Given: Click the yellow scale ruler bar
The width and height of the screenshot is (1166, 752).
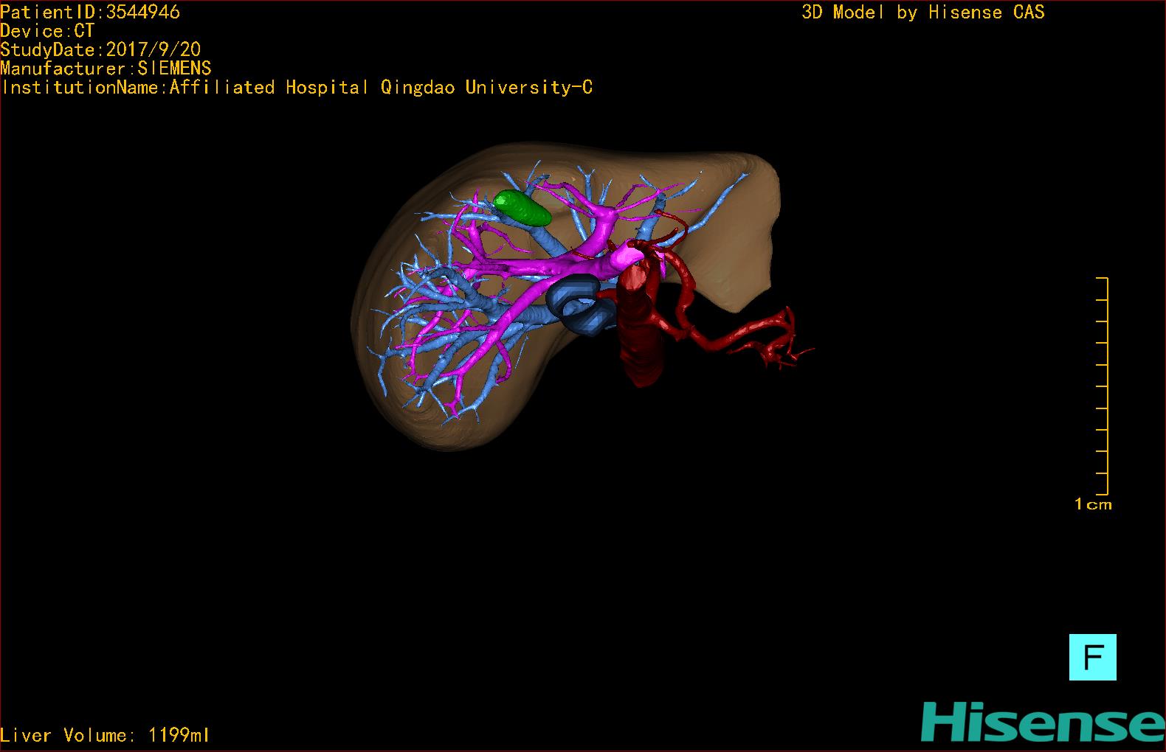Looking at the screenshot, I should point(1103,386).
